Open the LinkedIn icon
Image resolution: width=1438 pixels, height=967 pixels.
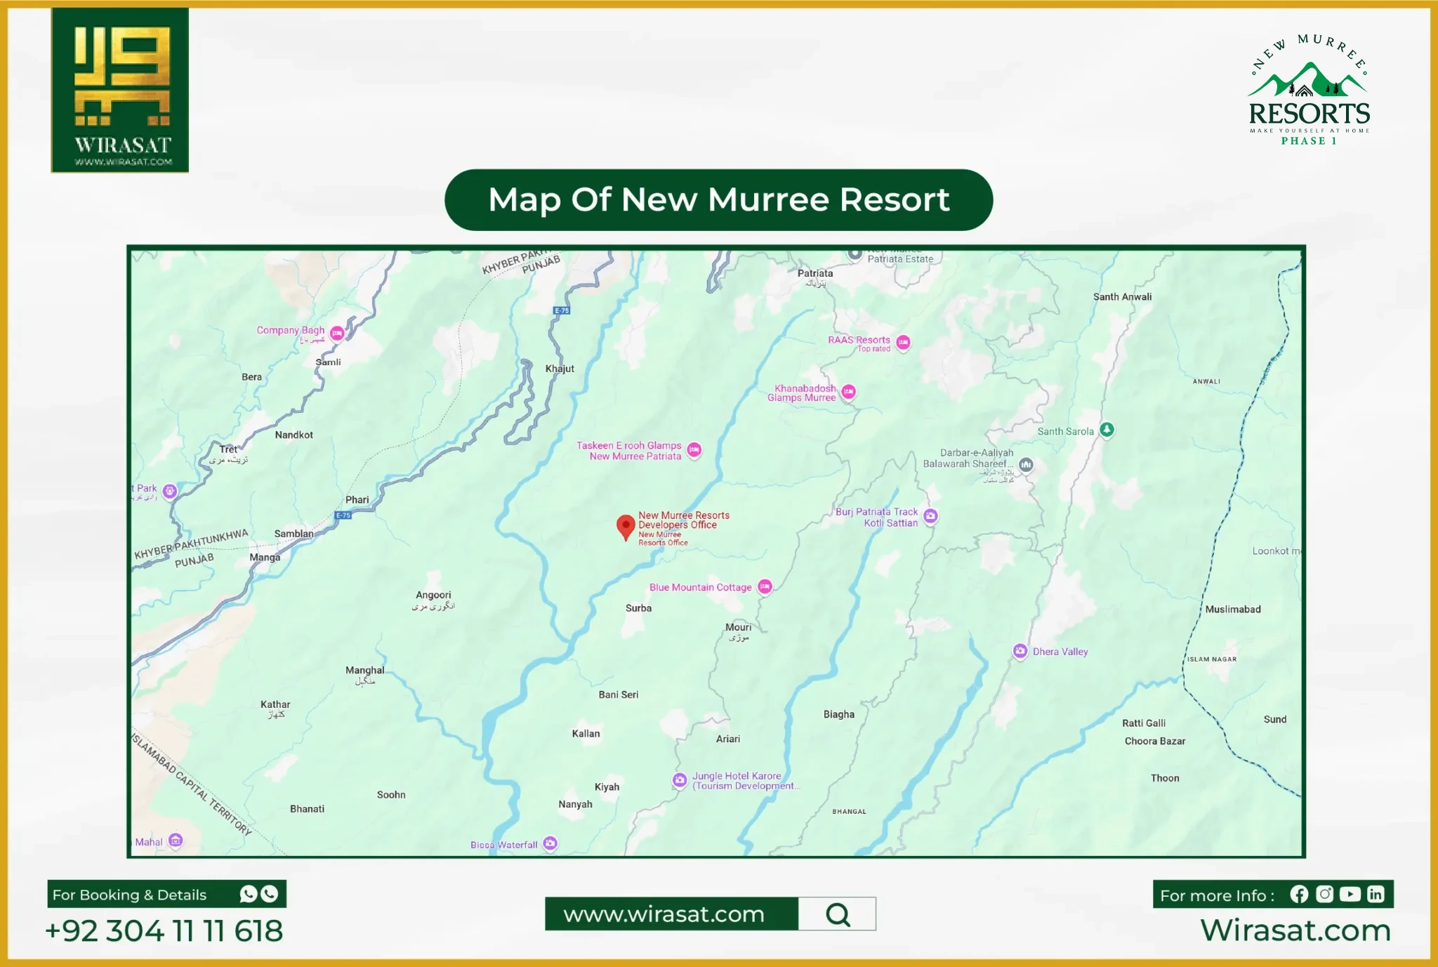pyautogui.click(x=1376, y=894)
